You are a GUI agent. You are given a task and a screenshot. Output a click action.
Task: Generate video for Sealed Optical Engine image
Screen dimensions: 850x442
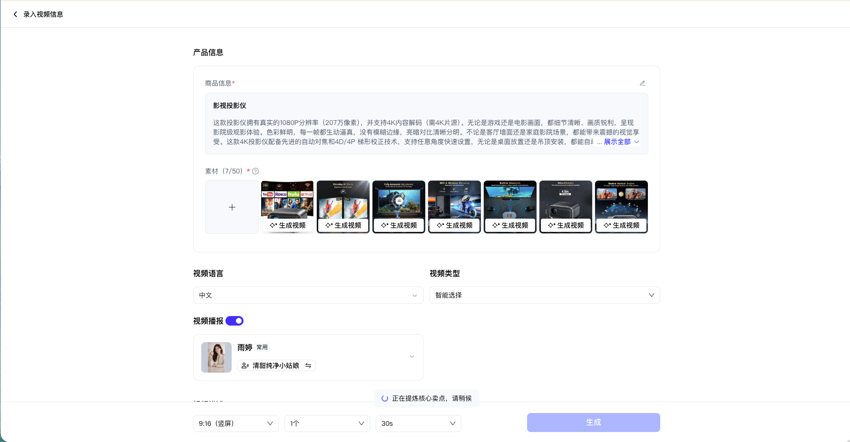coord(622,225)
